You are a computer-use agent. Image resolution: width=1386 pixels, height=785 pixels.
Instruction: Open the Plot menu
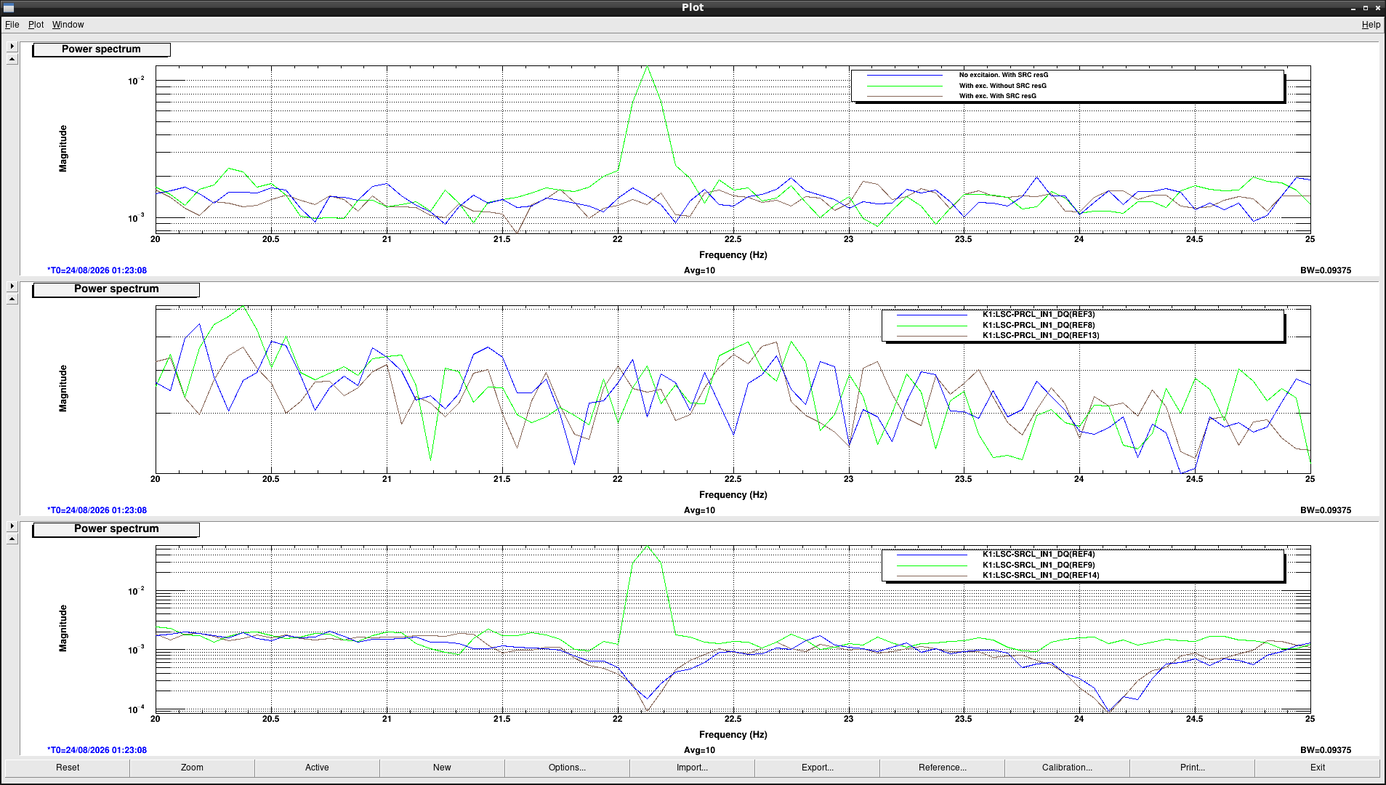[36, 25]
